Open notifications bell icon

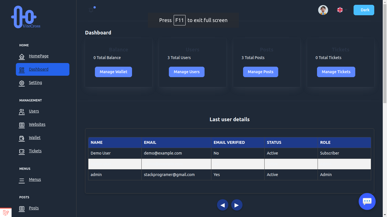[91, 10]
